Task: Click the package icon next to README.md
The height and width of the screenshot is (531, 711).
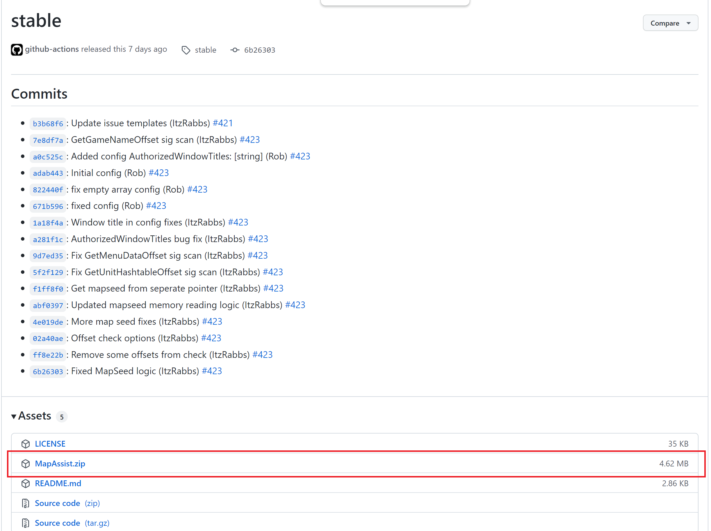Action: [26, 484]
